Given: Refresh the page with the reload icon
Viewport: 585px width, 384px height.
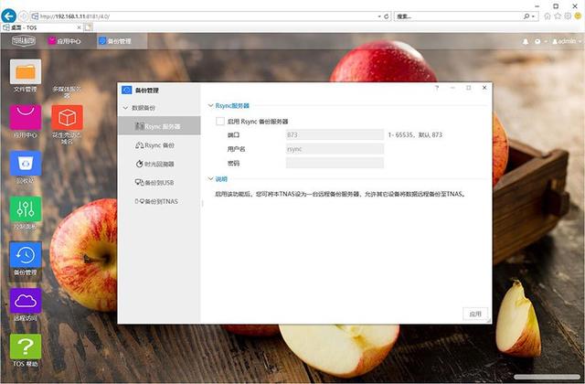Looking at the screenshot, I should tap(386, 16).
